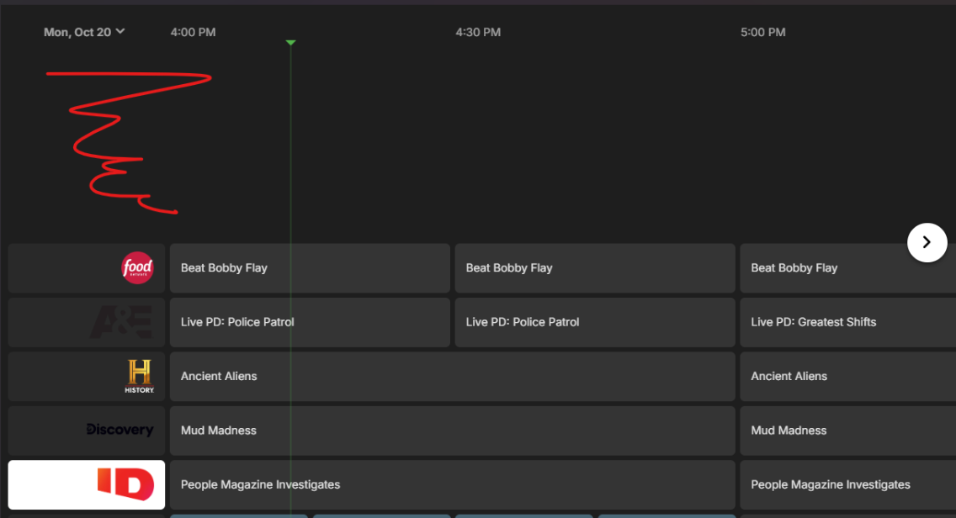Open Live PD: Greatest Shifts program
The image size is (956, 518).
point(848,322)
